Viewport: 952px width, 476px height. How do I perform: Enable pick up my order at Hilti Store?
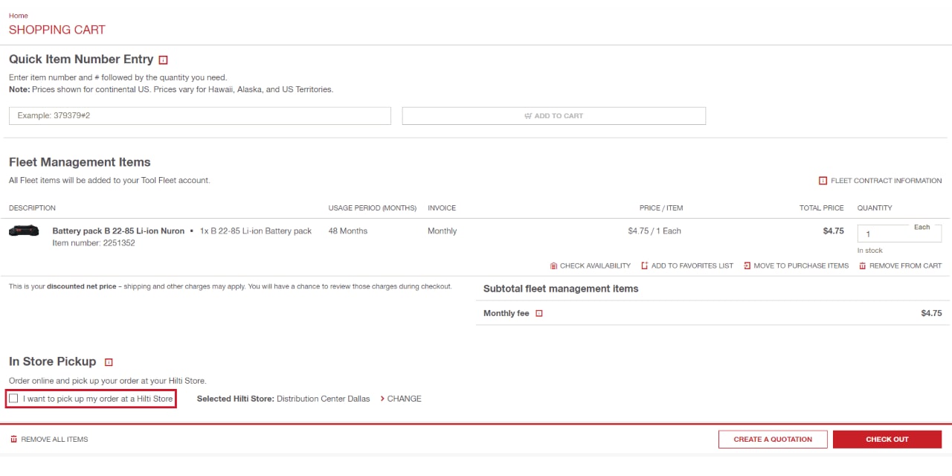pyautogui.click(x=13, y=398)
